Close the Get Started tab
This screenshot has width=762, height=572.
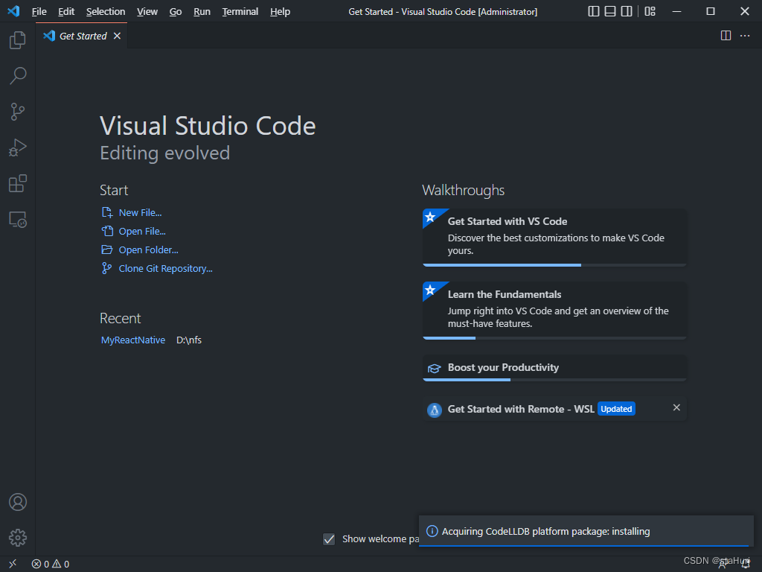coord(117,36)
